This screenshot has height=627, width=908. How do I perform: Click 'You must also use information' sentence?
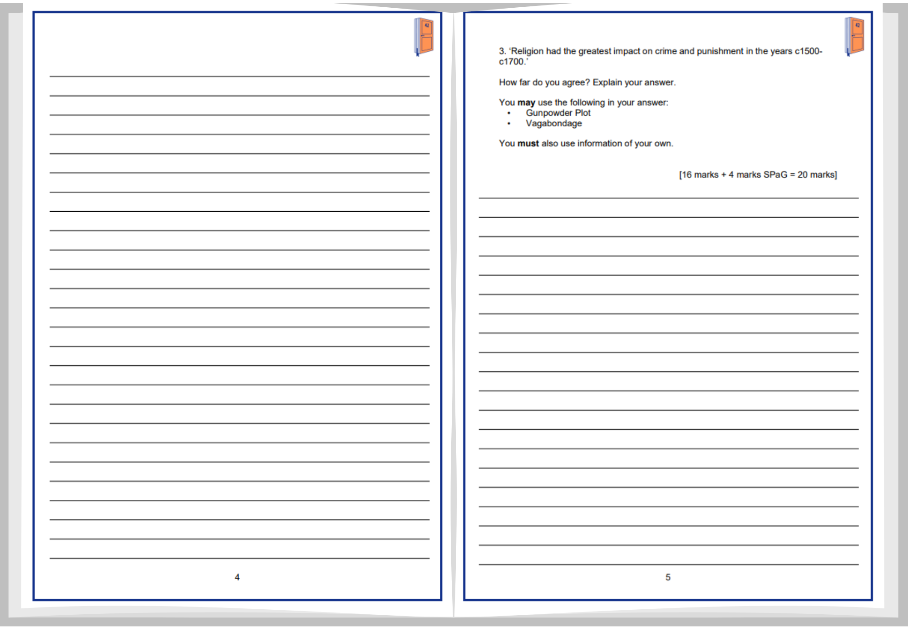pos(586,144)
